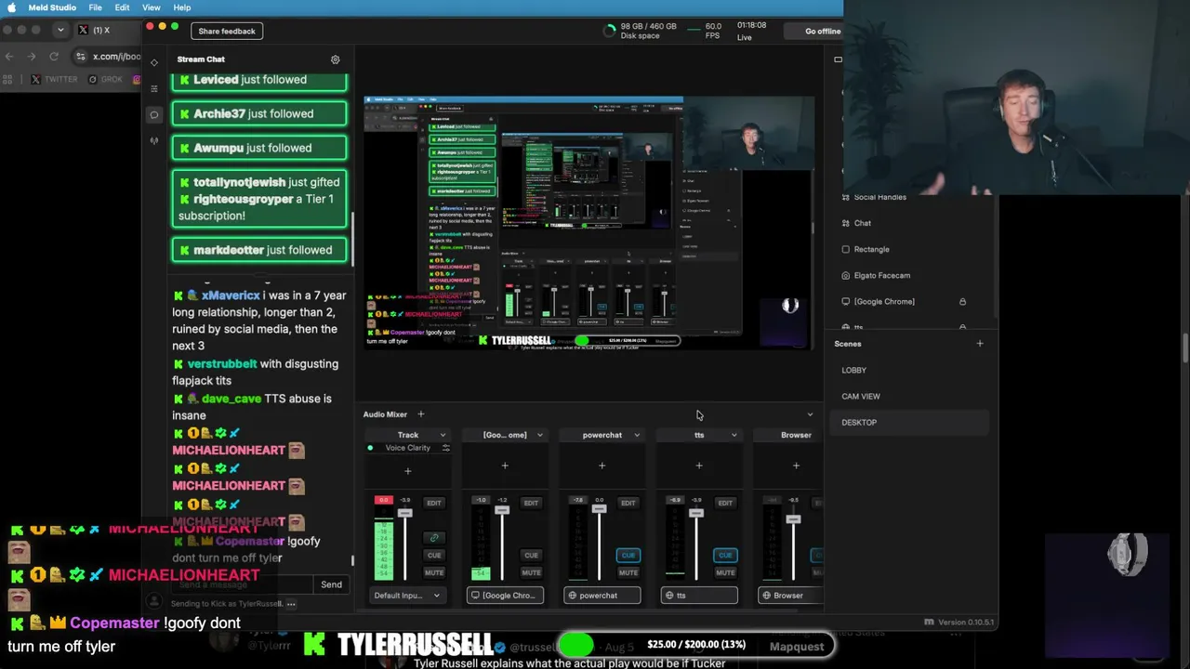Send the chat message
Viewport: 1190px width, 669px height.
point(331,584)
